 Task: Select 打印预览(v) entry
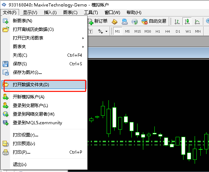[x=44, y=144]
